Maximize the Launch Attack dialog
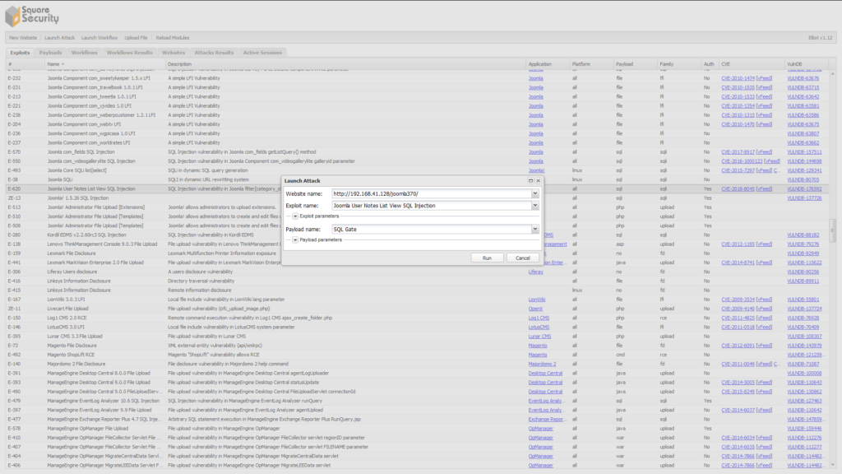 (x=530, y=180)
